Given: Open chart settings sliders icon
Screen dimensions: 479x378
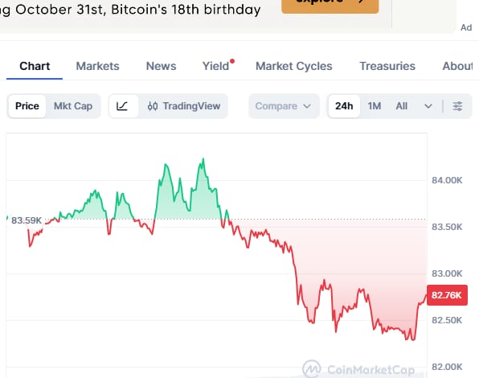Looking at the screenshot, I should pos(457,106).
